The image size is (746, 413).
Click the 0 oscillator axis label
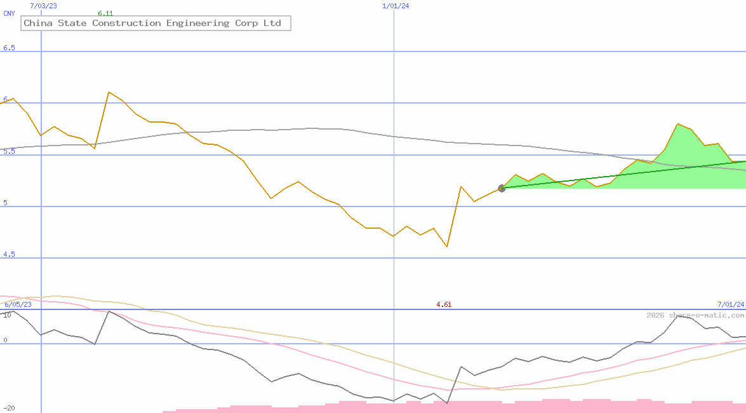(5, 340)
